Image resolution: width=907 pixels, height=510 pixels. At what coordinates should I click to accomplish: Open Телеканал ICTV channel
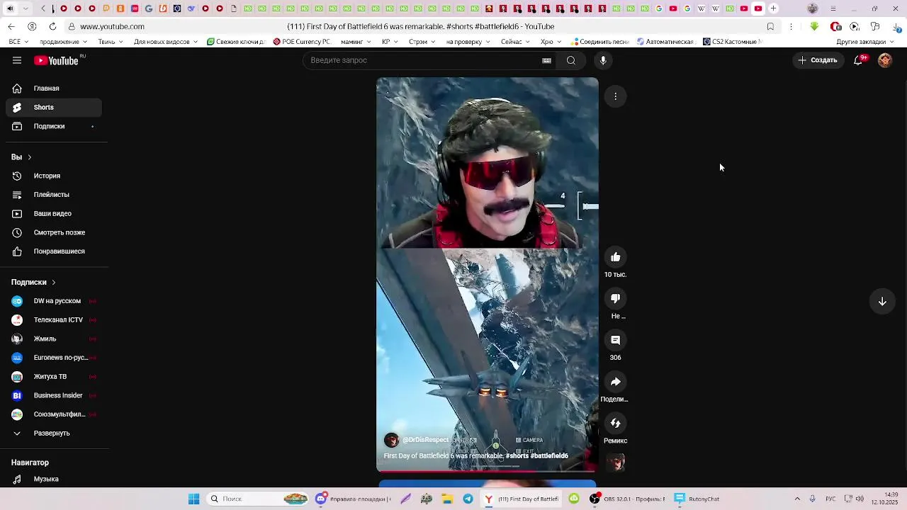[54, 320]
